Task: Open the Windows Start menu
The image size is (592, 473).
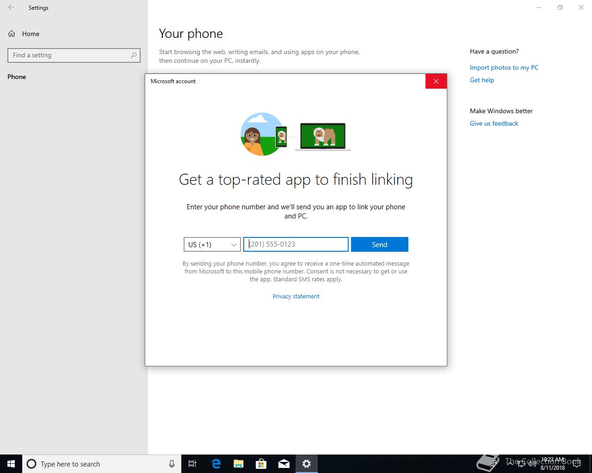Action: (x=11, y=464)
